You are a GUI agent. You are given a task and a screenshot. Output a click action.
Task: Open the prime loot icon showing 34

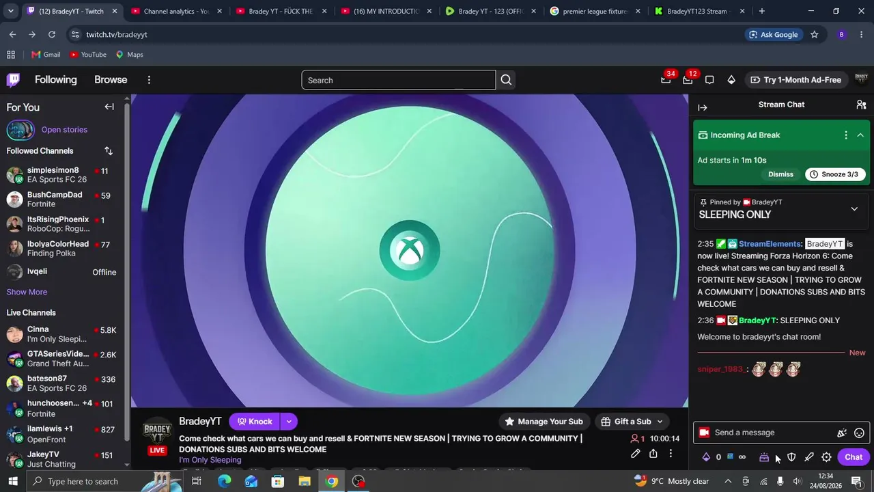666,80
